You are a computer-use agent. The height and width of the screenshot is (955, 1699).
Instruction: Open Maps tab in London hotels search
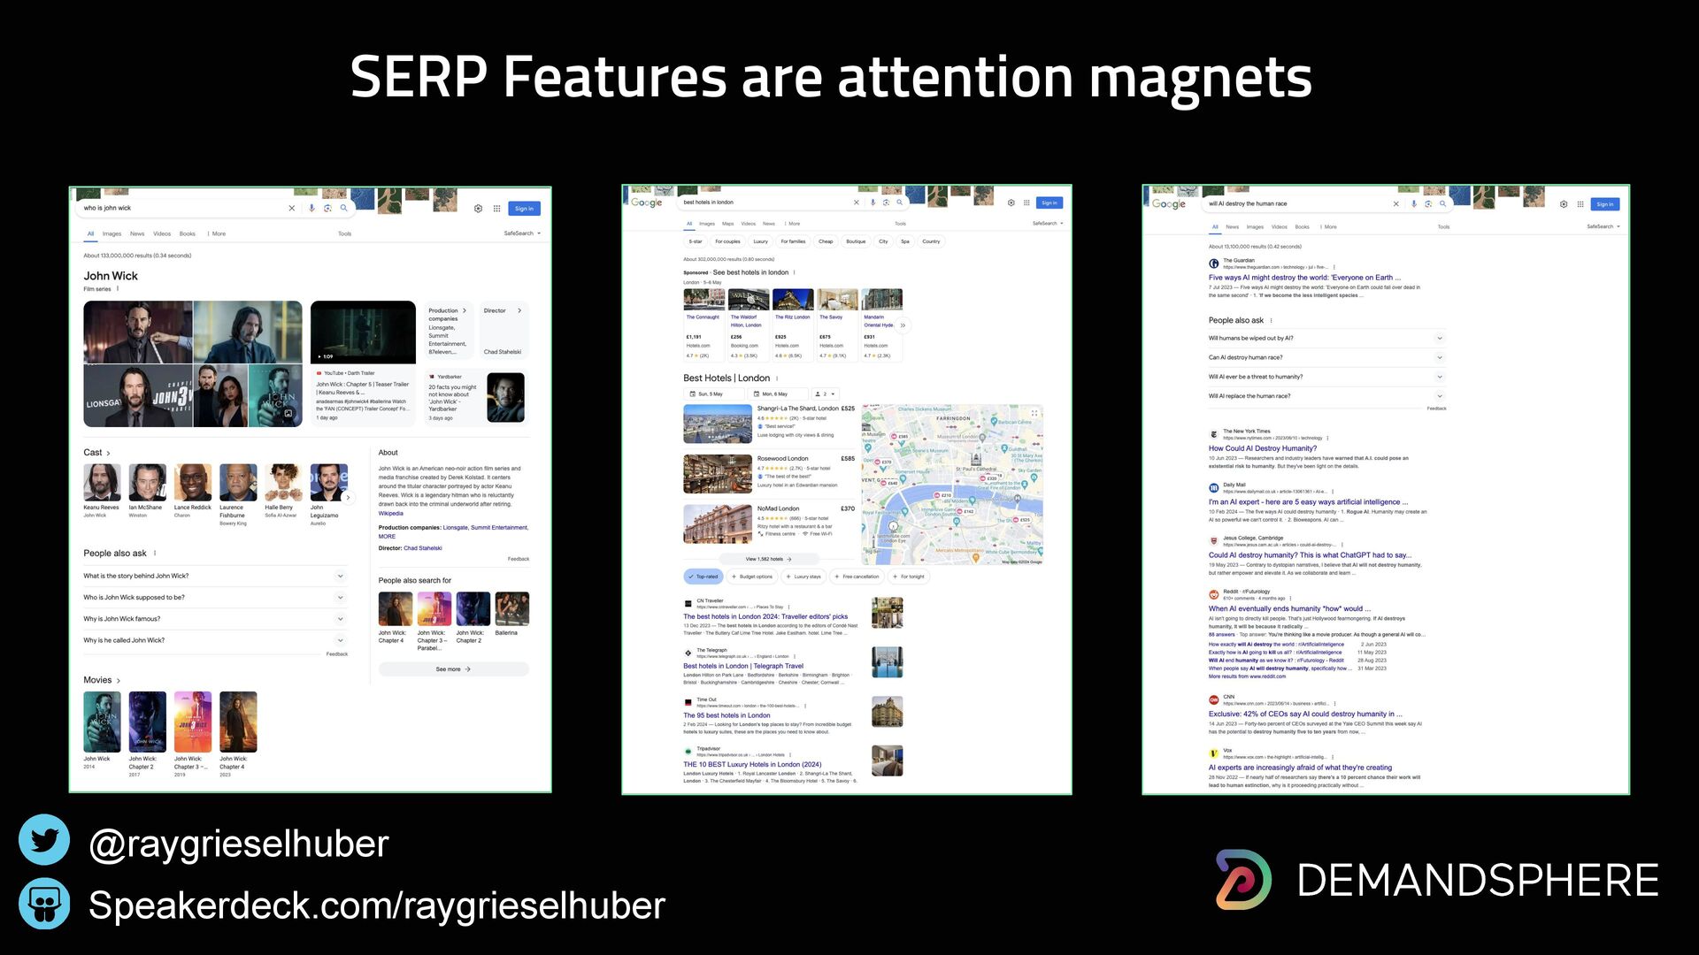pyautogui.click(x=727, y=224)
